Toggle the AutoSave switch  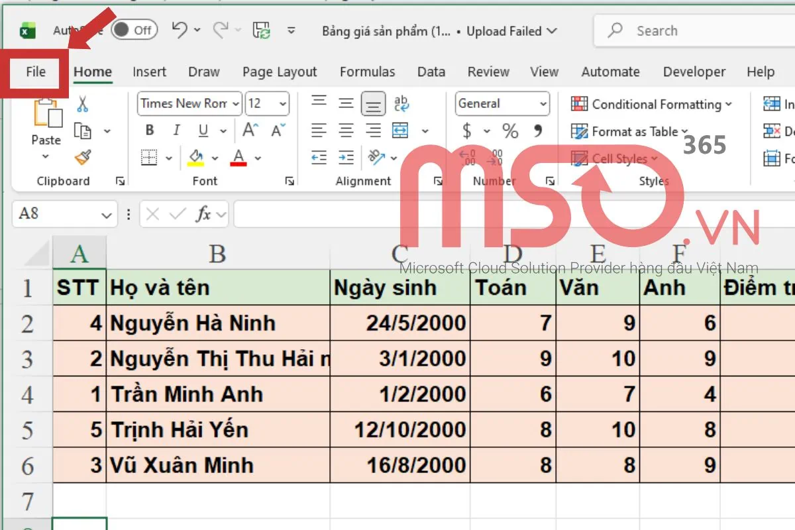tap(132, 30)
